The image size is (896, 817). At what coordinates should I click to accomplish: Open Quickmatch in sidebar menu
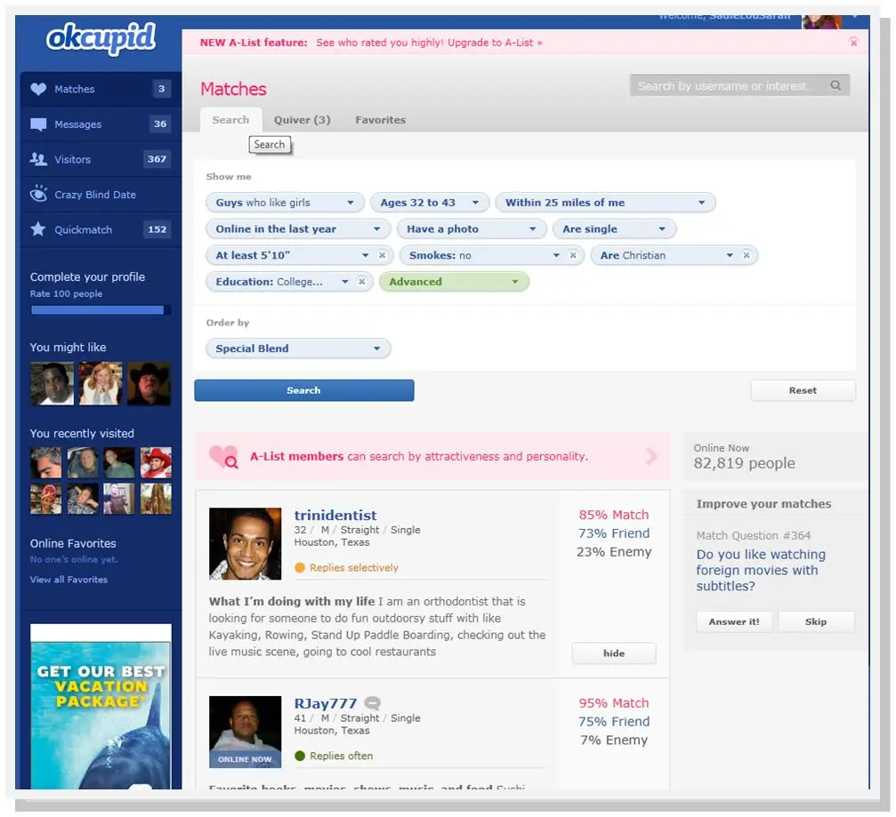point(101,229)
